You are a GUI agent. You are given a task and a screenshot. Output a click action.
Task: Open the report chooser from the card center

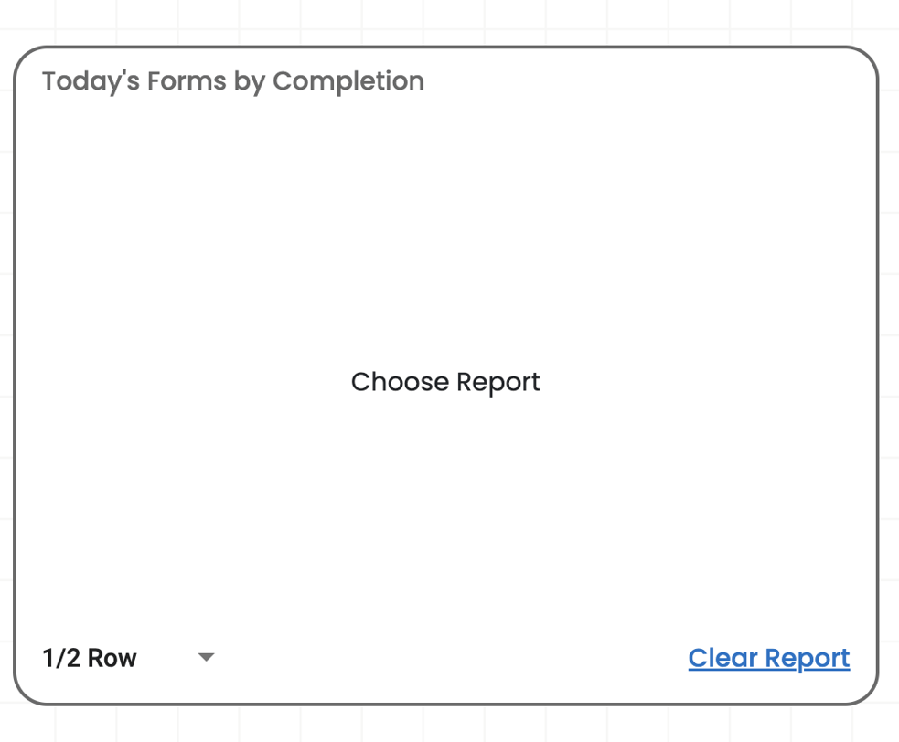click(x=445, y=382)
